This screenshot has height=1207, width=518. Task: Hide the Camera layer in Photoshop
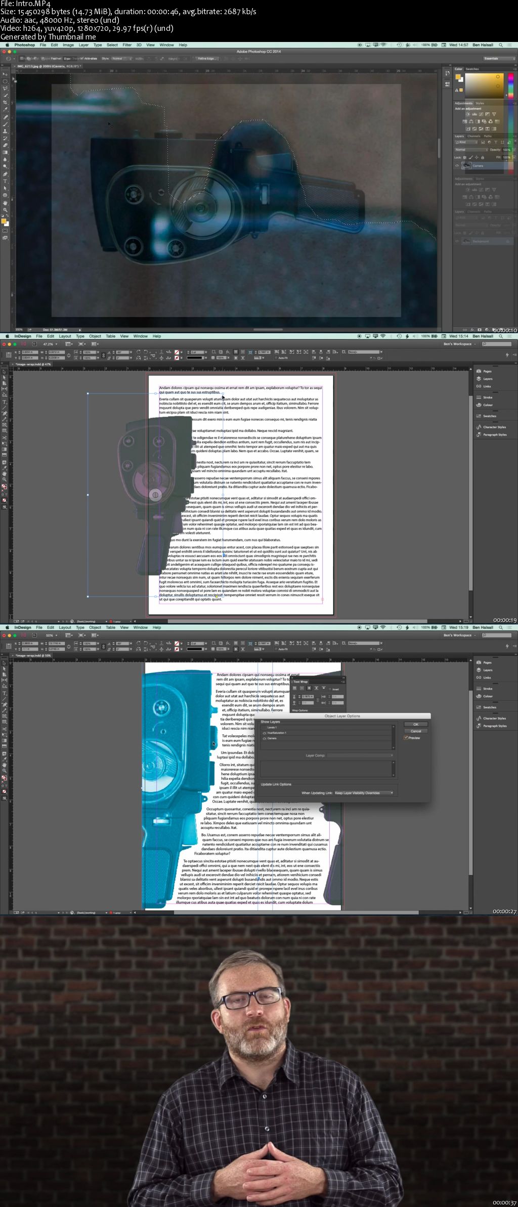(x=457, y=165)
